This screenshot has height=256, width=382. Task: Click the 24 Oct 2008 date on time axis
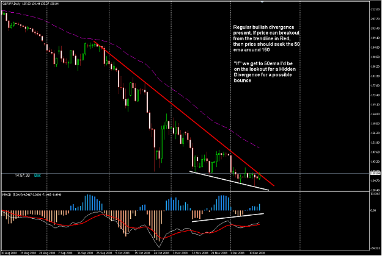tap(161, 253)
